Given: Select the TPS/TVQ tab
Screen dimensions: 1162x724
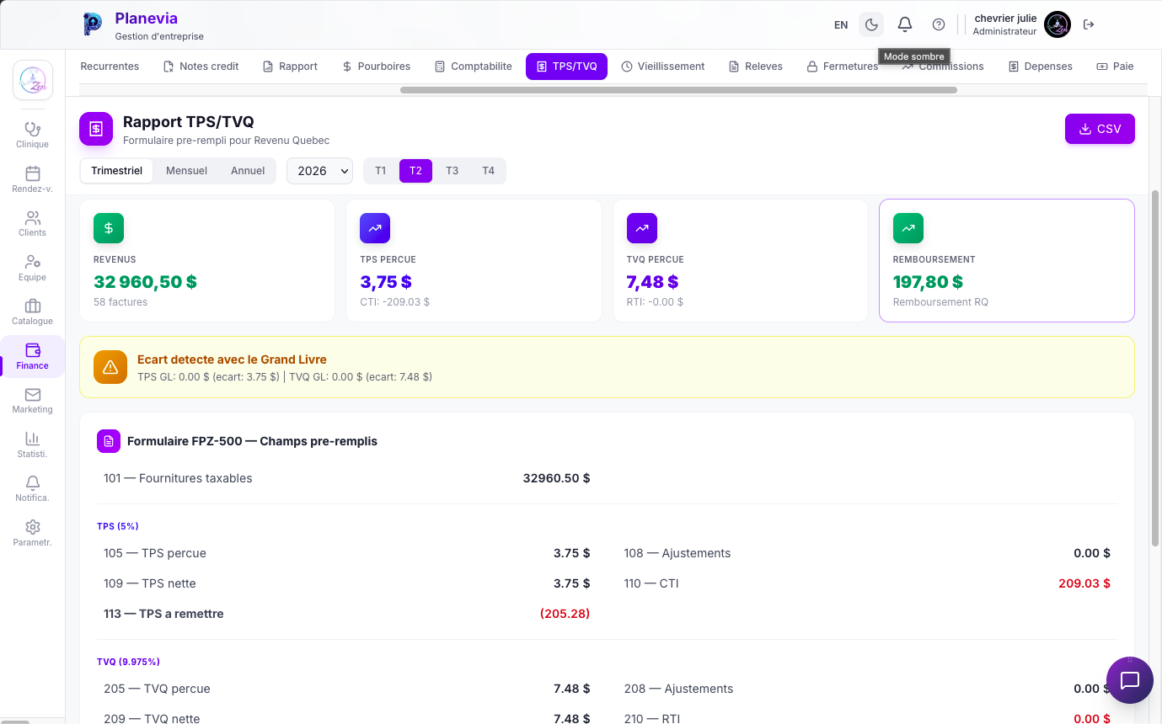Looking at the screenshot, I should point(566,67).
